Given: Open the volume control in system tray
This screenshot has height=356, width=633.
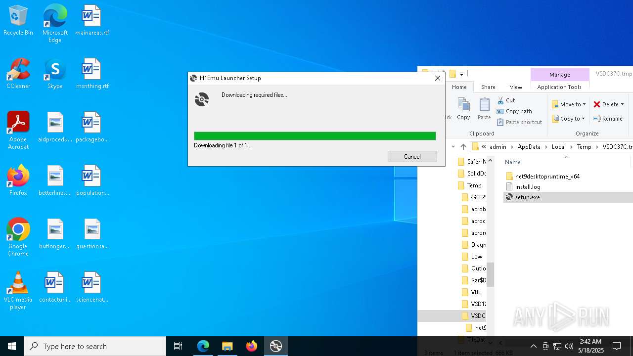Looking at the screenshot, I should [x=569, y=346].
